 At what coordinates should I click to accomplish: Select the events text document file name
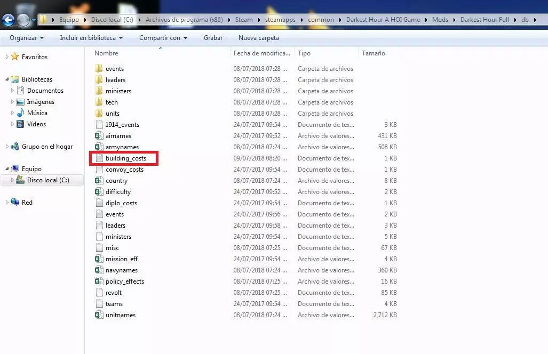[x=115, y=214]
